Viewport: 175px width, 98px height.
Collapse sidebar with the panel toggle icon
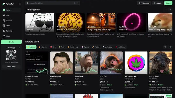pos(20,4)
